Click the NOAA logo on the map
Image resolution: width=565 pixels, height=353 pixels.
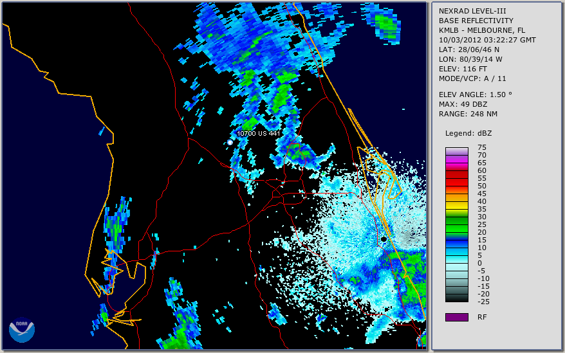pos(22,330)
